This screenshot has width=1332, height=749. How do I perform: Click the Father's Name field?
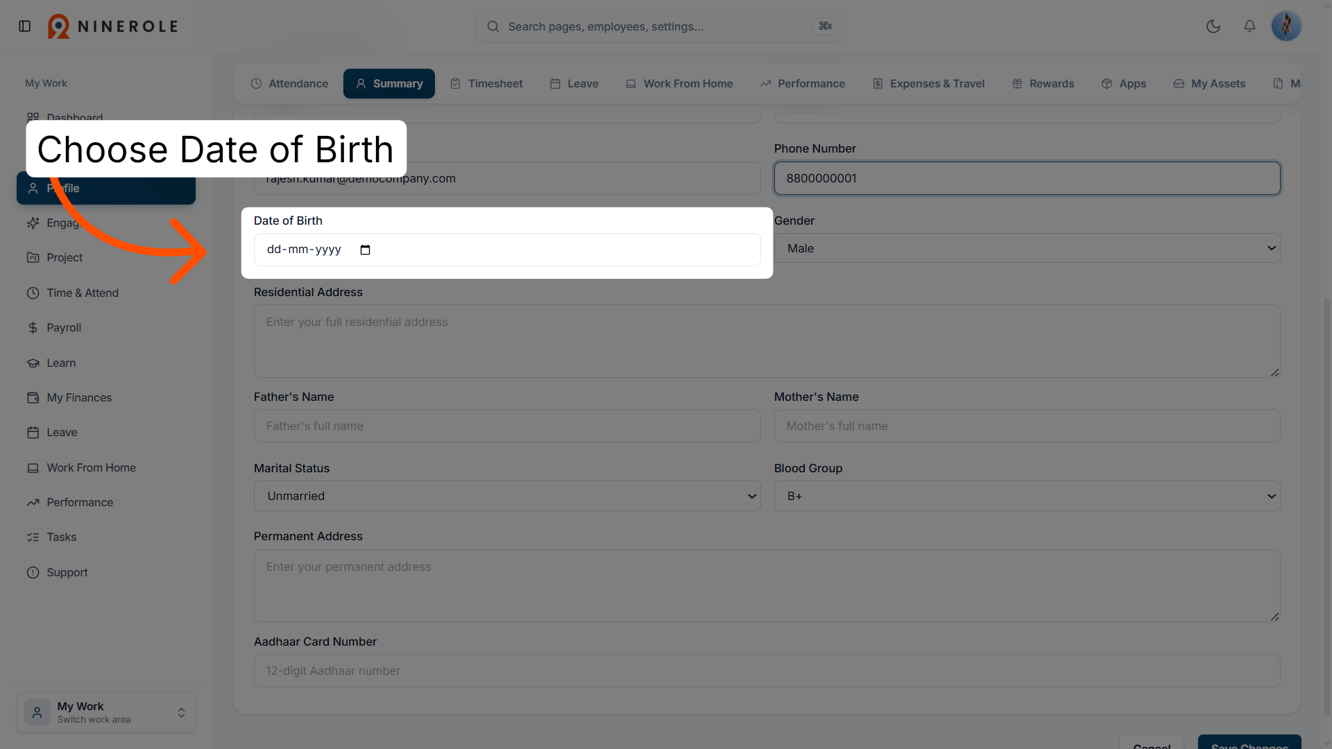tap(507, 426)
